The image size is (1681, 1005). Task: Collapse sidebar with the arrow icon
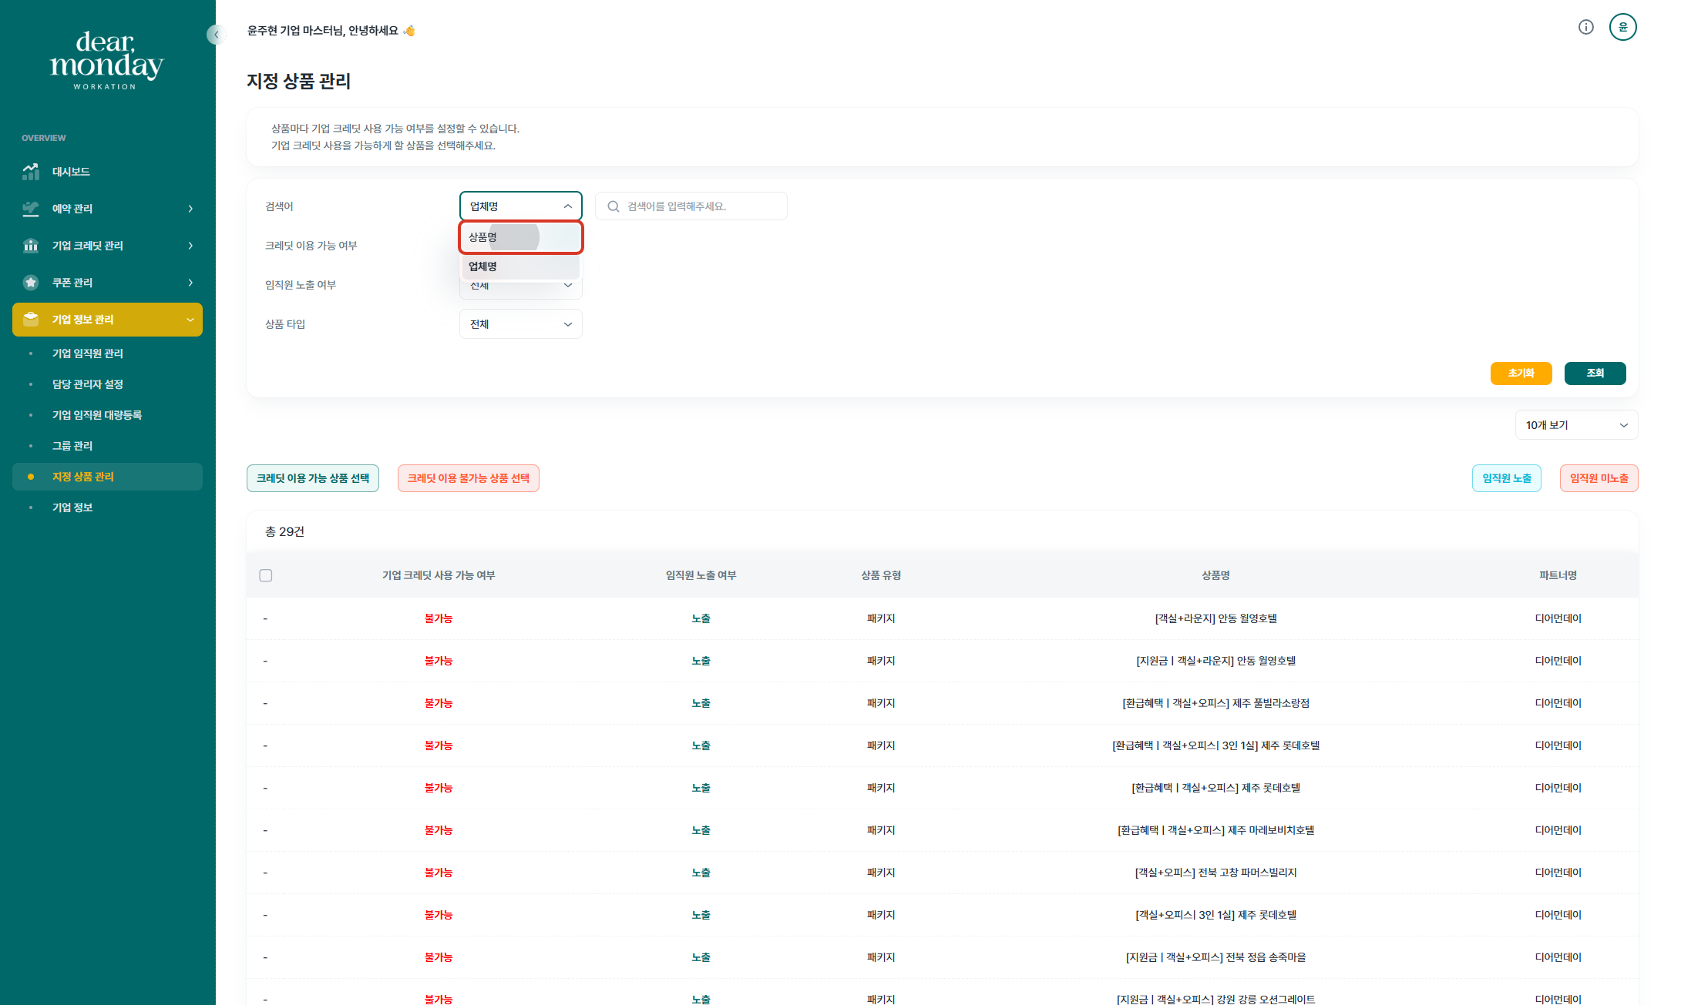(x=216, y=35)
